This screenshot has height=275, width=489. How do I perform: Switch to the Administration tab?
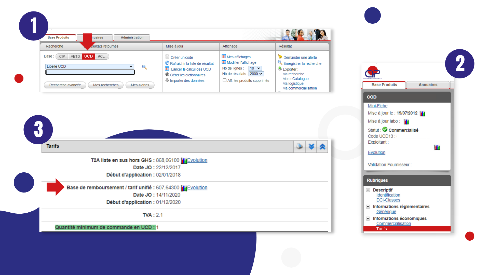[x=132, y=37]
